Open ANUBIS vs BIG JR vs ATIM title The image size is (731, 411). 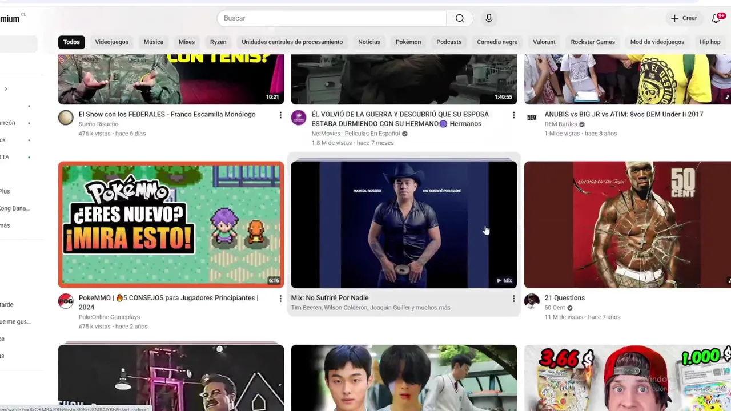624,114
